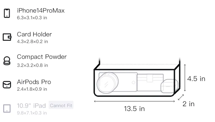The image size is (215, 122).
Task: Click the Card Holder wallet icon
Action: click(7, 37)
